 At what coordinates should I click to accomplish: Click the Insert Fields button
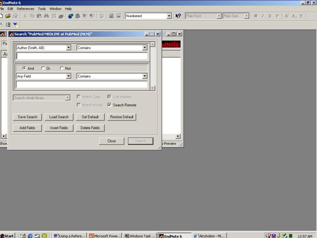click(x=59, y=128)
